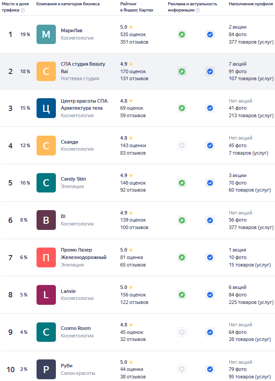
Task: Click the СПА студия Beauty Rai avatar
Action: tap(46, 71)
